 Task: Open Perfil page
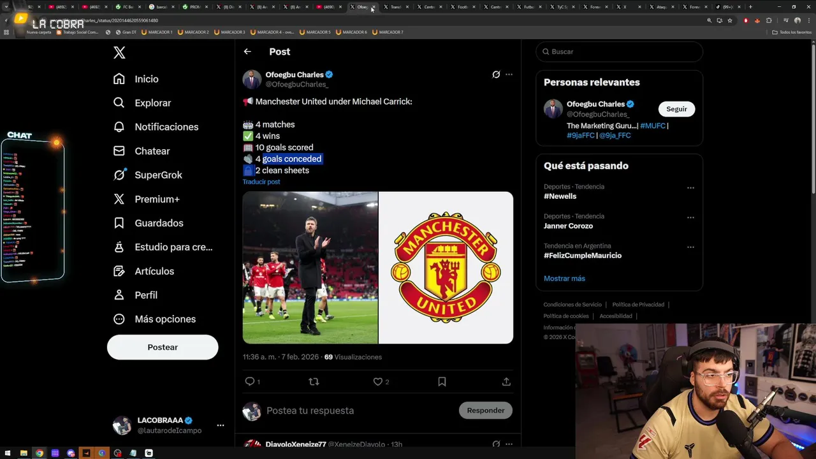pyautogui.click(x=135, y=295)
